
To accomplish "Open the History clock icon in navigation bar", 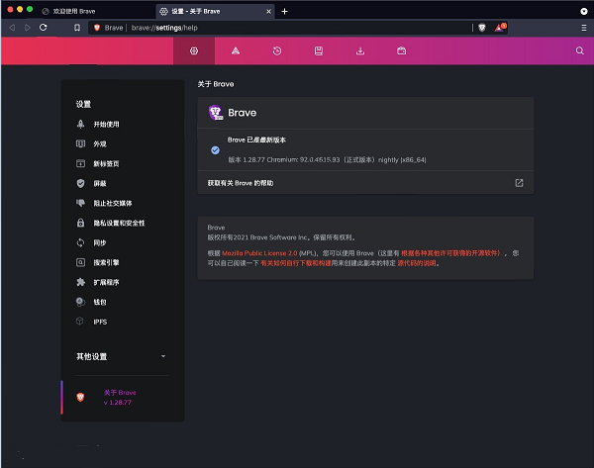I will [277, 50].
